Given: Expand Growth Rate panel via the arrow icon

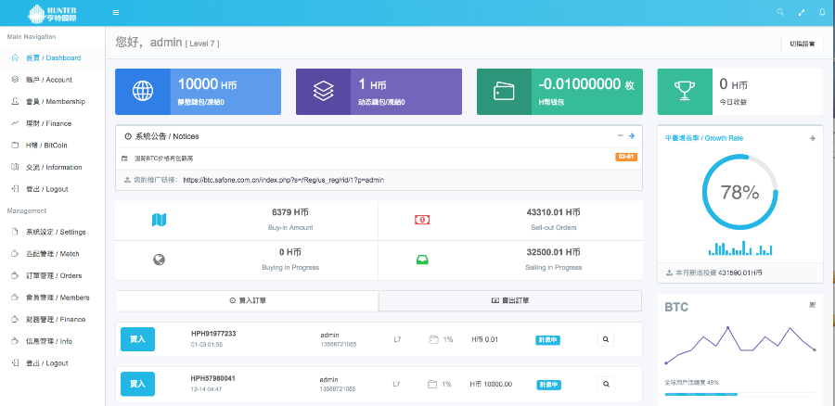Looking at the screenshot, I should [812, 138].
